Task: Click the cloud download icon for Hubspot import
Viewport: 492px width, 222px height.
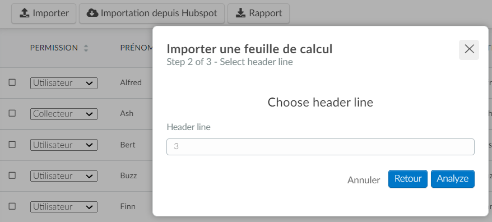Action: coord(92,13)
